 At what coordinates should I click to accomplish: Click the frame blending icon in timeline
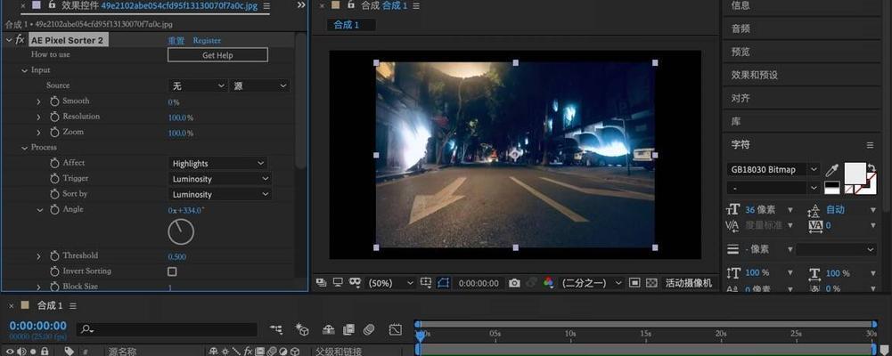pos(348,329)
